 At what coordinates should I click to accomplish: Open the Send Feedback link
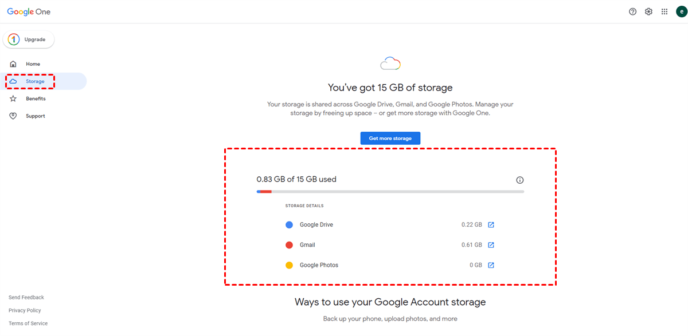(x=26, y=298)
